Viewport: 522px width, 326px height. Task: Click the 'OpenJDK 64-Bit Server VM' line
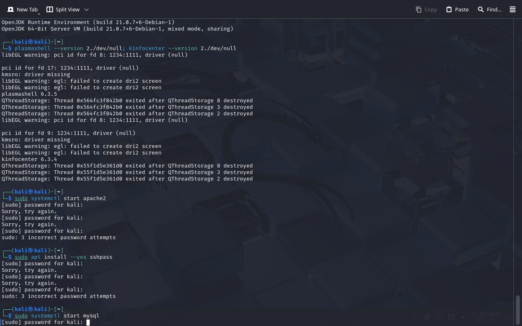point(117,29)
